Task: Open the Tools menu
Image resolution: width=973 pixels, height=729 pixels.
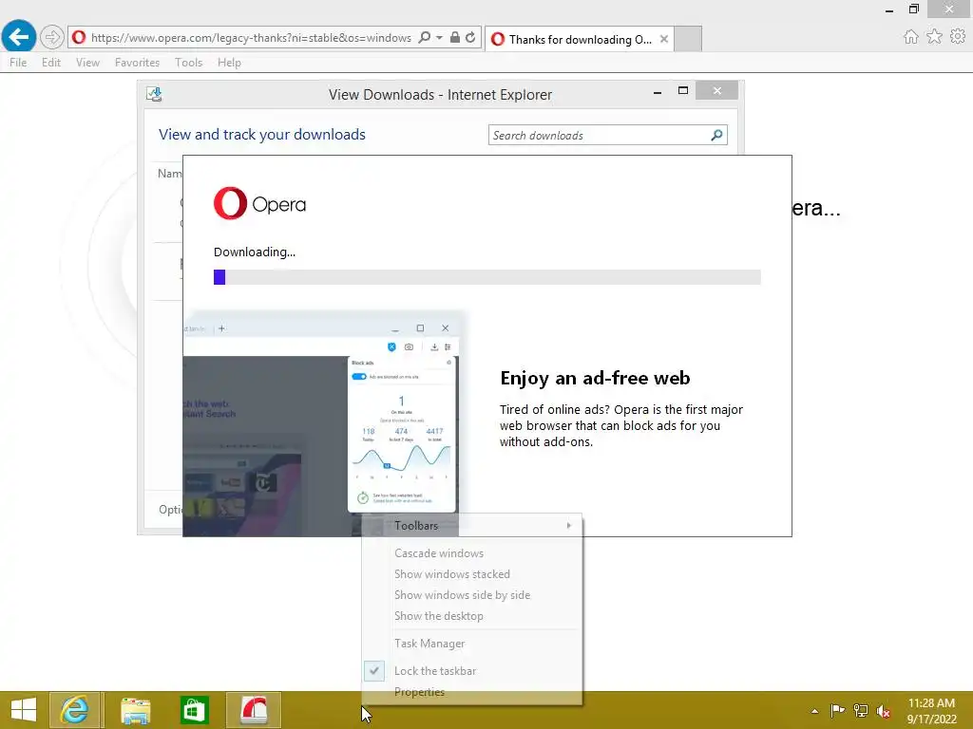Action: [189, 63]
